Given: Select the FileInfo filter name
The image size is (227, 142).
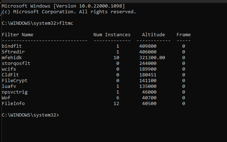Looking at the screenshot, I should tap(13, 103).
